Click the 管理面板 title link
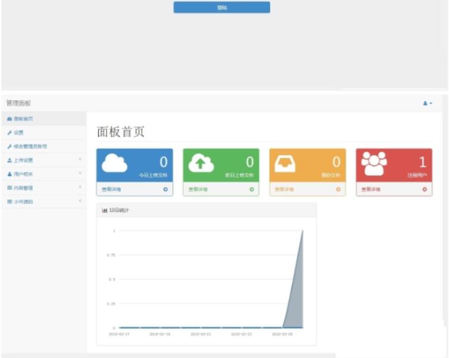This screenshot has height=358, width=449. pos(18,103)
